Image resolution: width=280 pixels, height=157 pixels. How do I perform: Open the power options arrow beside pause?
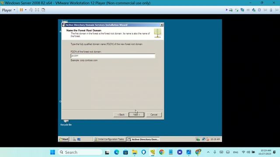[26, 10]
